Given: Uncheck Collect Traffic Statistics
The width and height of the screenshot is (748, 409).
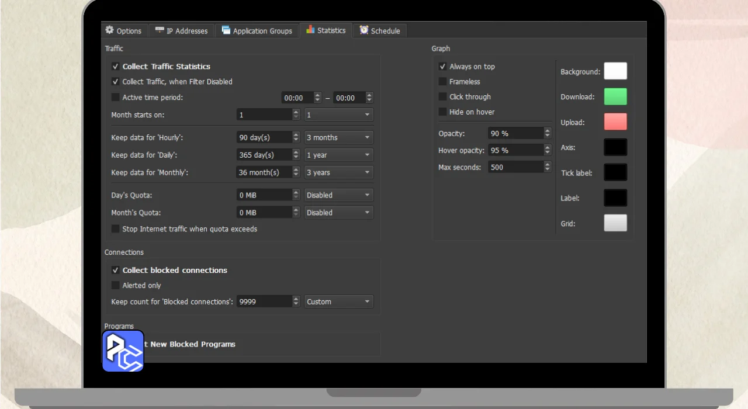Looking at the screenshot, I should [116, 67].
